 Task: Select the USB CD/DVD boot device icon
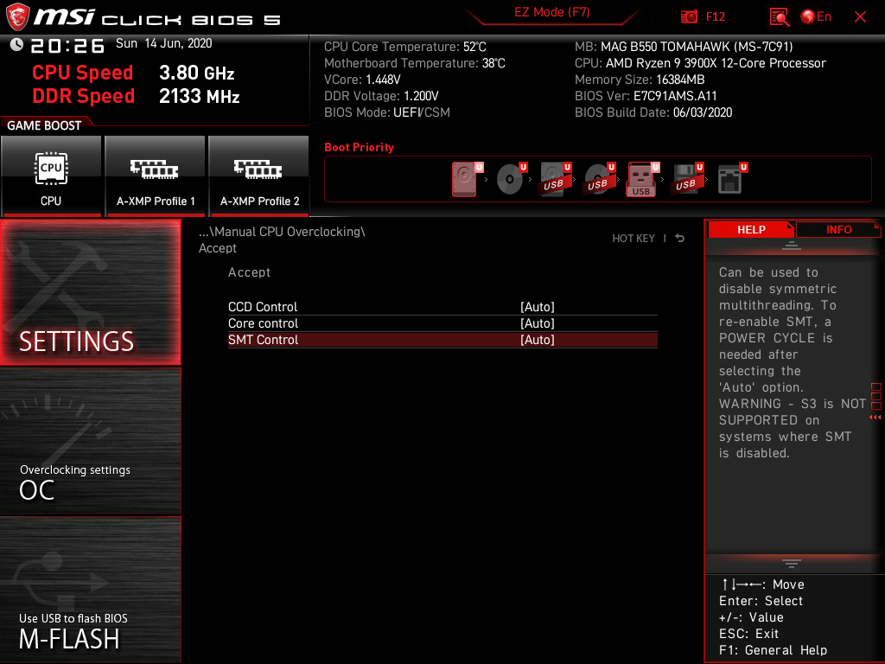click(x=599, y=179)
